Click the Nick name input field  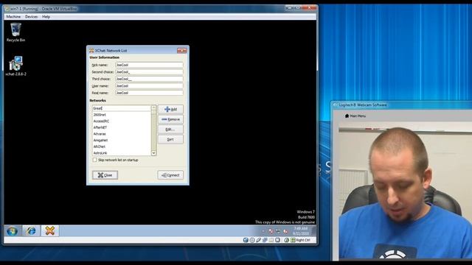[x=149, y=65]
